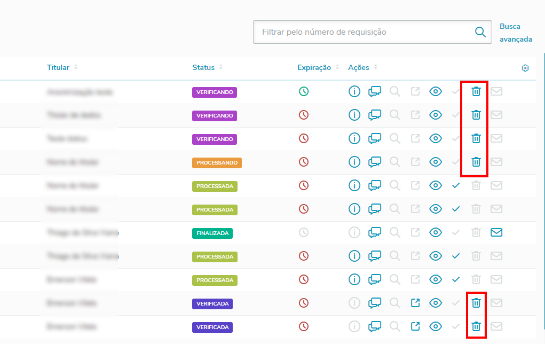The width and height of the screenshot is (545, 344).
Task: Delete the last VERIFICADA request via trash
Action: coord(476,326)
